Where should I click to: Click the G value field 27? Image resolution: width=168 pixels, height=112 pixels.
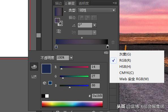click(x=95, y=76)
